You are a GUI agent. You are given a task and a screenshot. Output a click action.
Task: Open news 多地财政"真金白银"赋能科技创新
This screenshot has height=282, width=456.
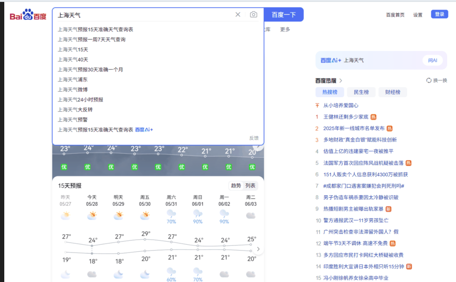360,140
